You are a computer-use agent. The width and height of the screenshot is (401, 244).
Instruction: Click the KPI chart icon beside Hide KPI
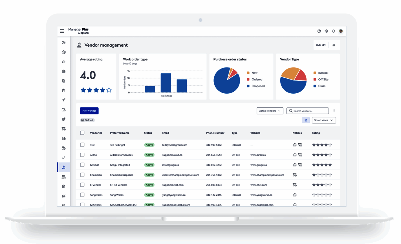334,45
